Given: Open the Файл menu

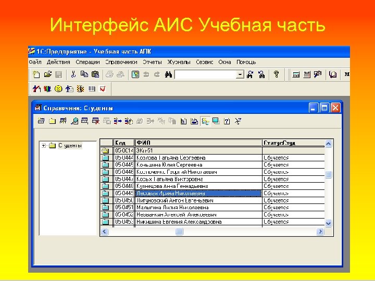Looking at the screenshot, I should tap(35, 62).
